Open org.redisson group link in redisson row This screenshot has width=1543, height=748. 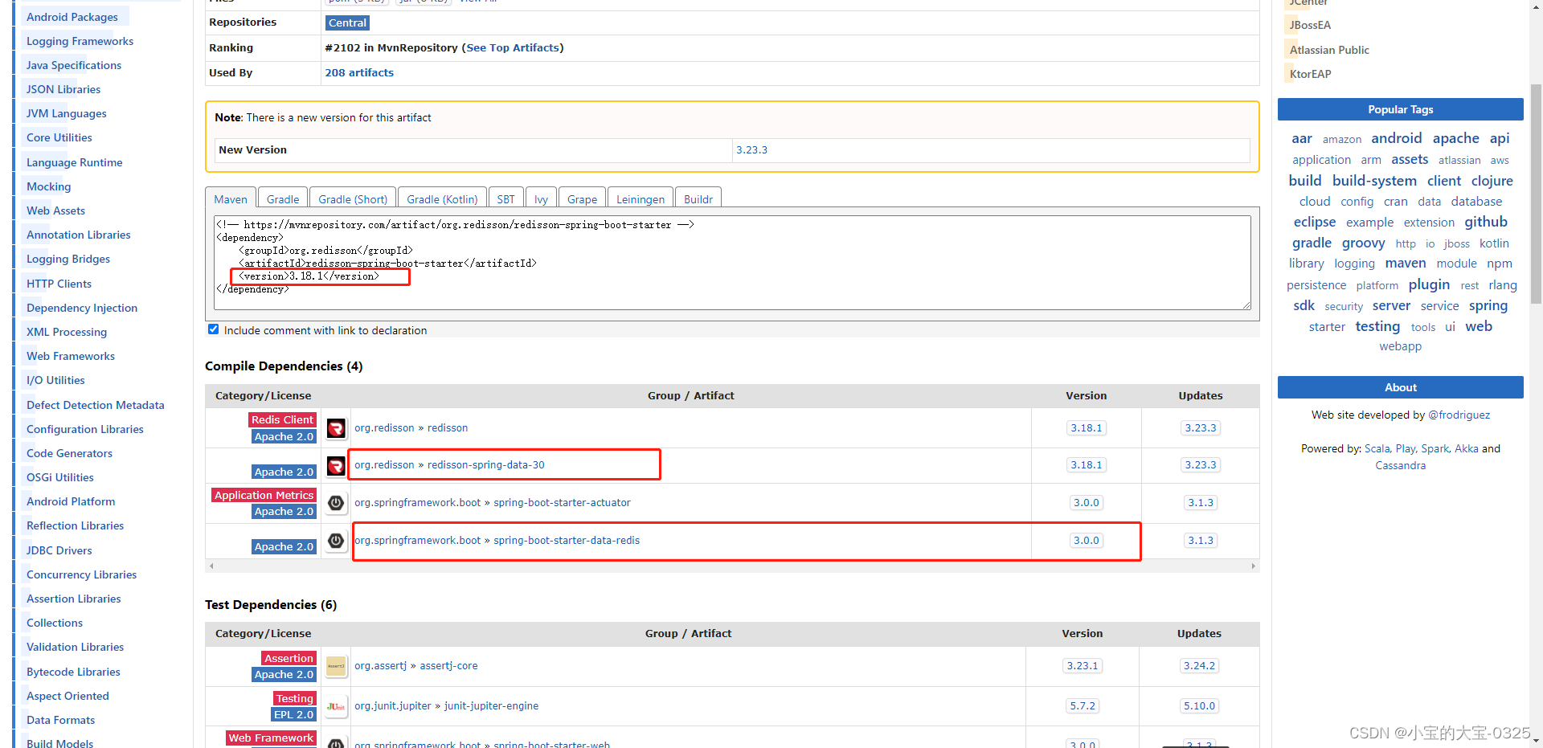tap(384, 428)
